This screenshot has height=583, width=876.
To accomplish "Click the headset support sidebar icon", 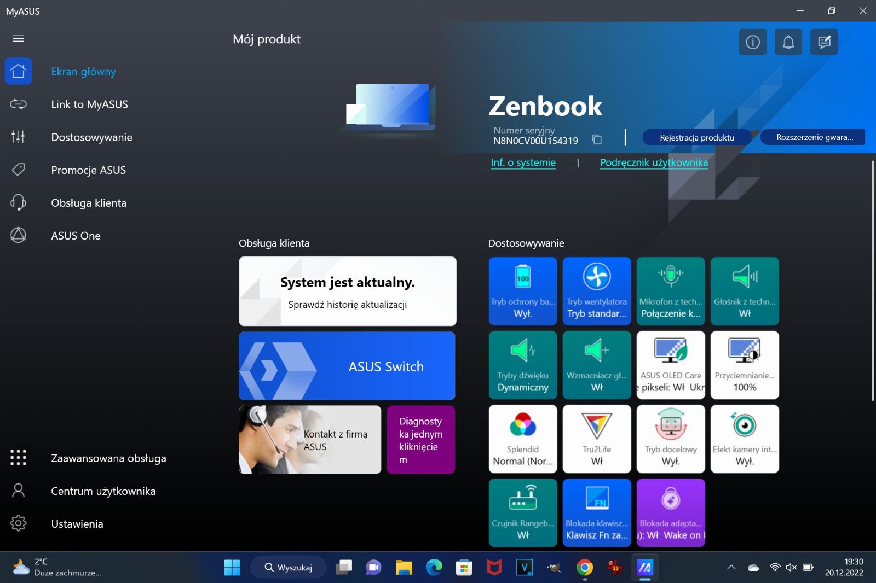I will pos(18,202).
